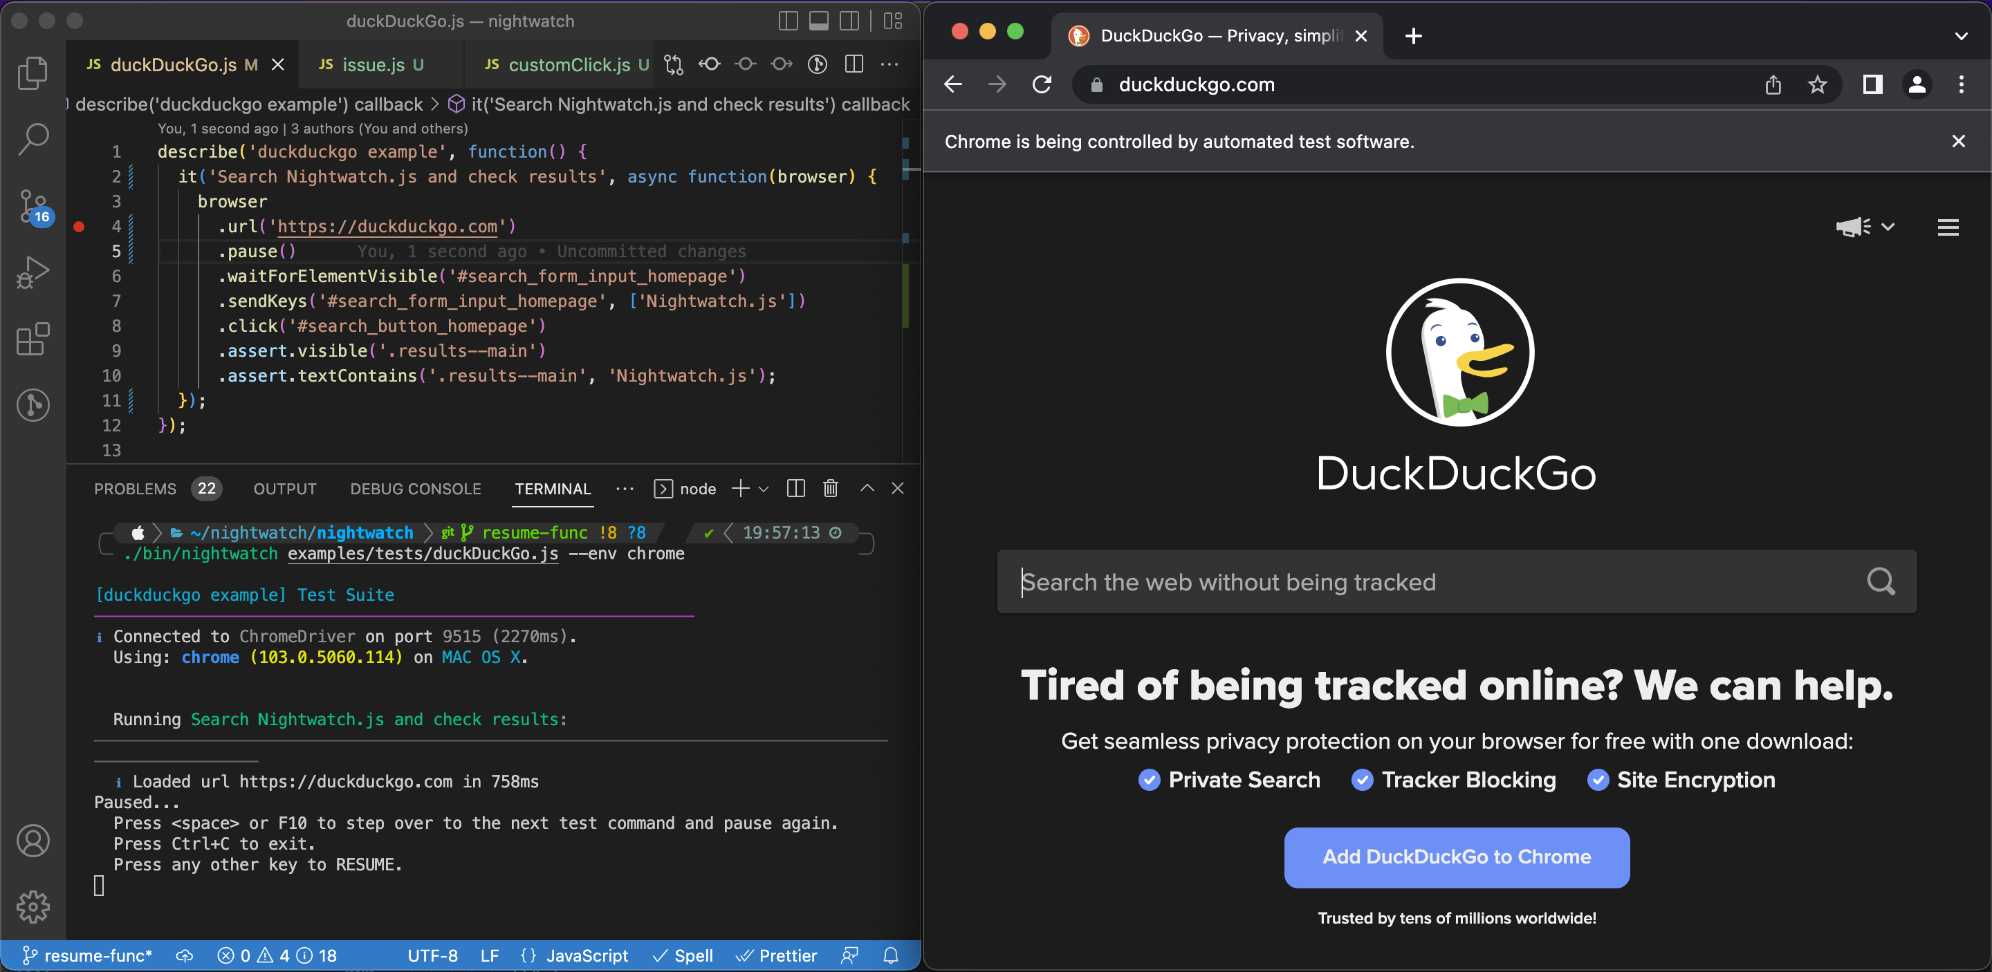Split the terminal
The image size is (1992, 972).
point(795,488)
